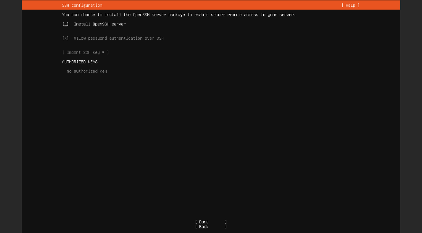The width and height of the screenshot is (422, 233).
Task: Click the OpenSSH server description sentence
Action: [178, 15]
